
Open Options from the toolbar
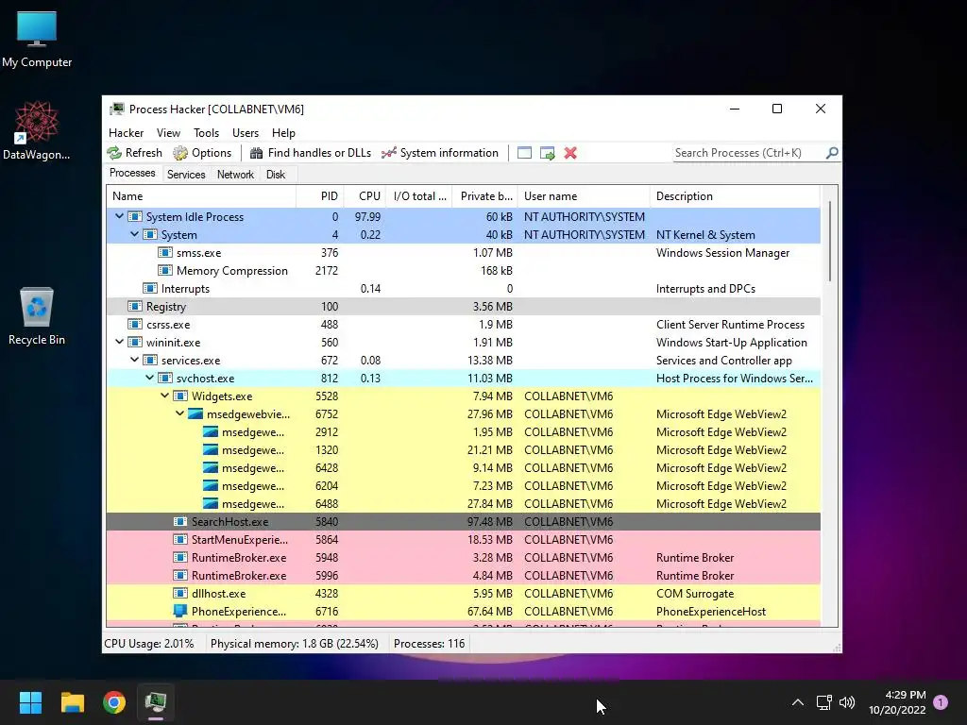coord(202,153)
